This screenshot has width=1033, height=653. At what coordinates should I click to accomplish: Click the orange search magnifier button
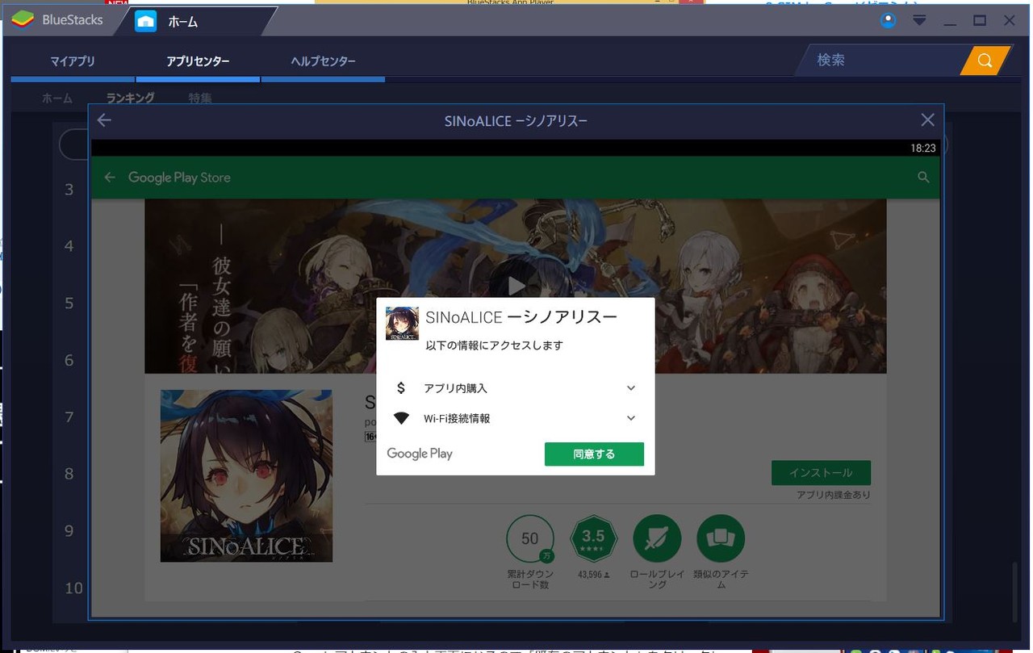[x=985, y=61]
